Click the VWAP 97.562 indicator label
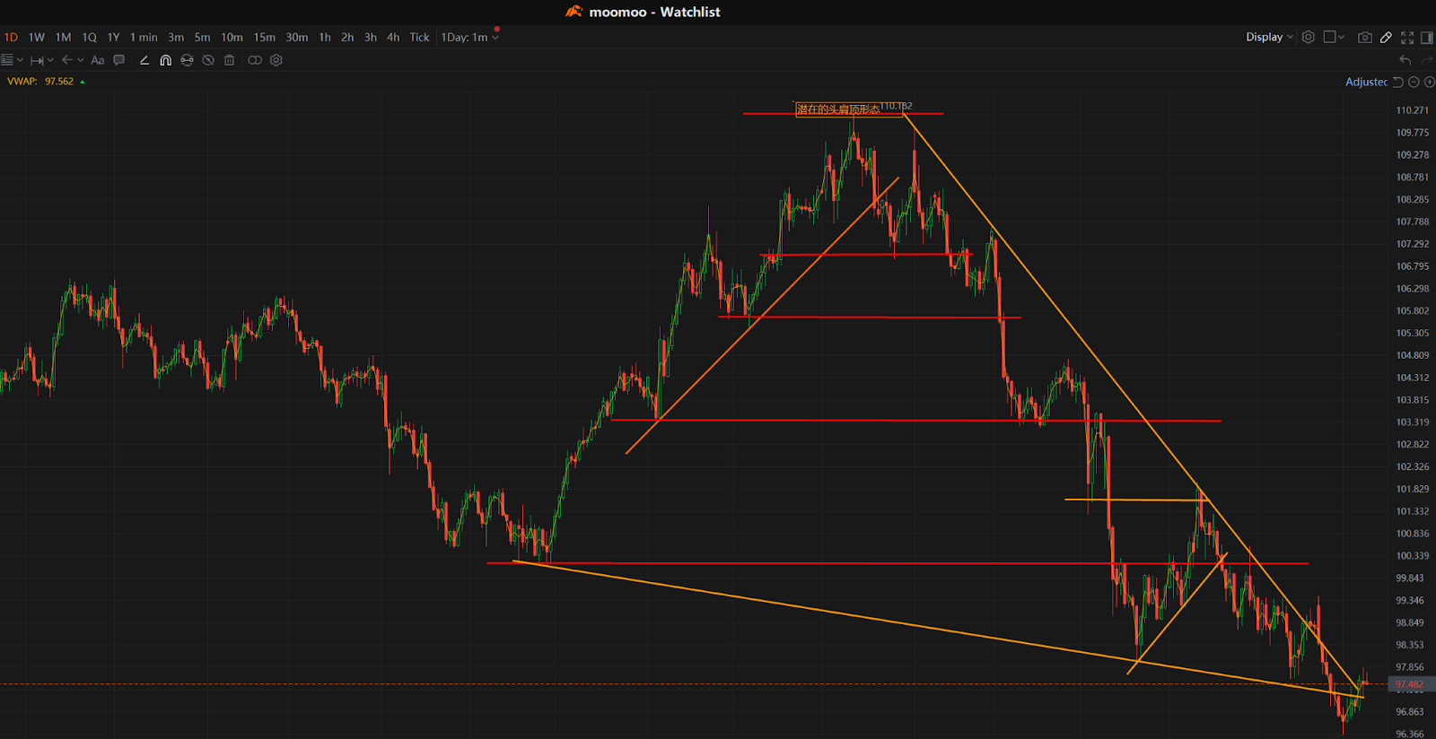This screenshot has height=739, width=1436. click(x=40, y=82)
